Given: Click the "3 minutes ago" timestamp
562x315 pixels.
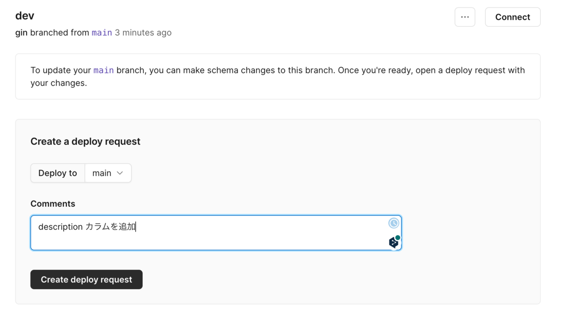Looking at the screenshot, I should (x=143, y=33).
